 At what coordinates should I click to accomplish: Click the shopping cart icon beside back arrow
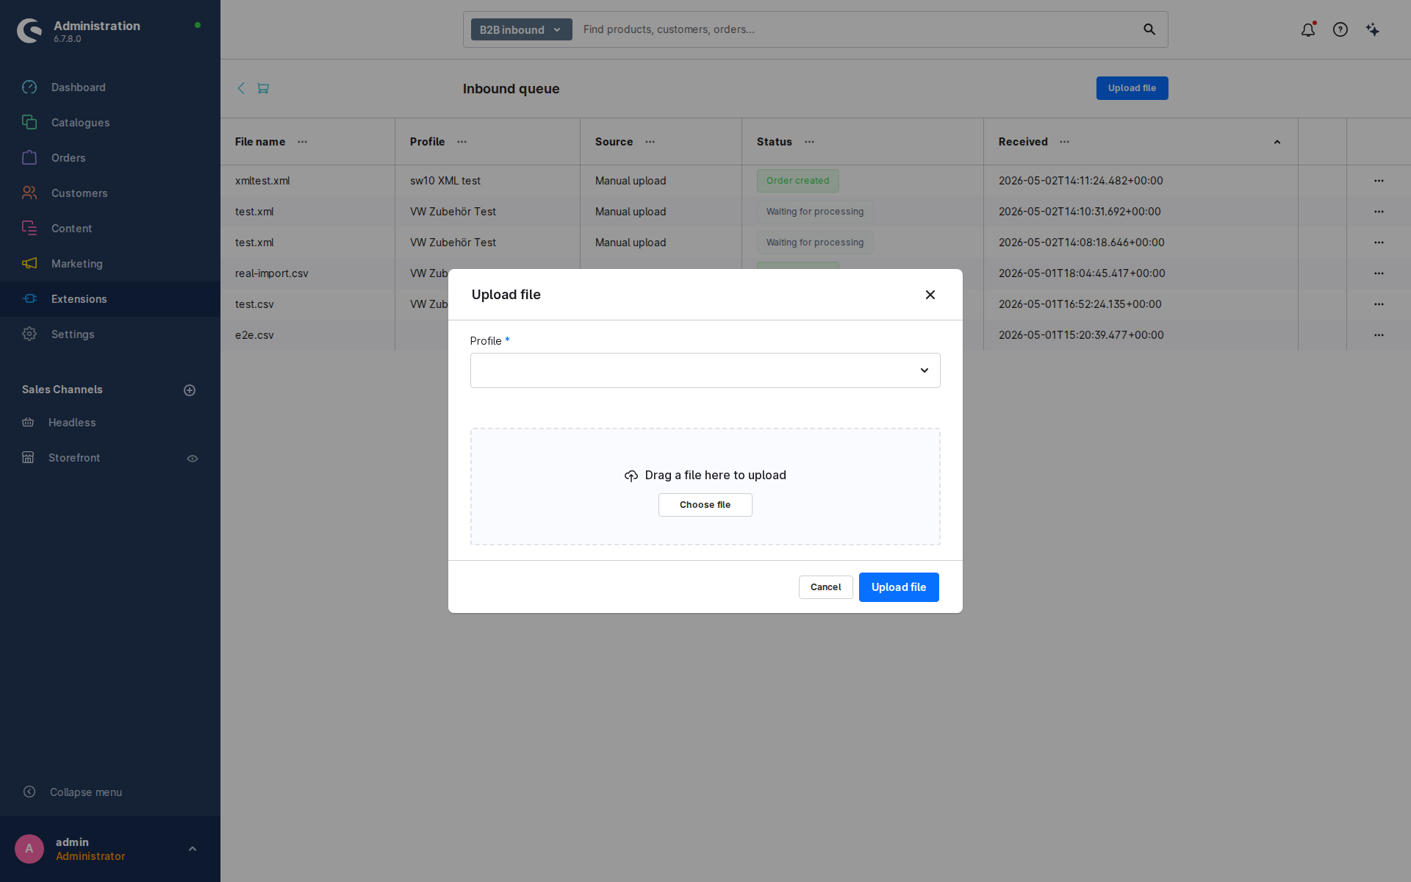point(263,88)
